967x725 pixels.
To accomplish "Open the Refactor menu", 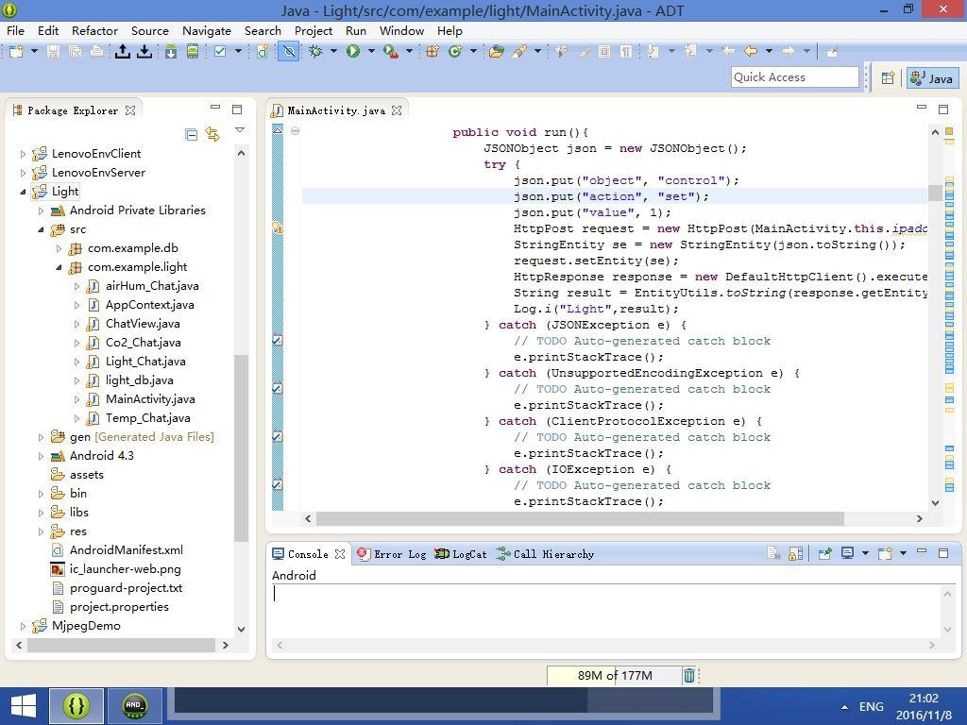I will [94, 30].
